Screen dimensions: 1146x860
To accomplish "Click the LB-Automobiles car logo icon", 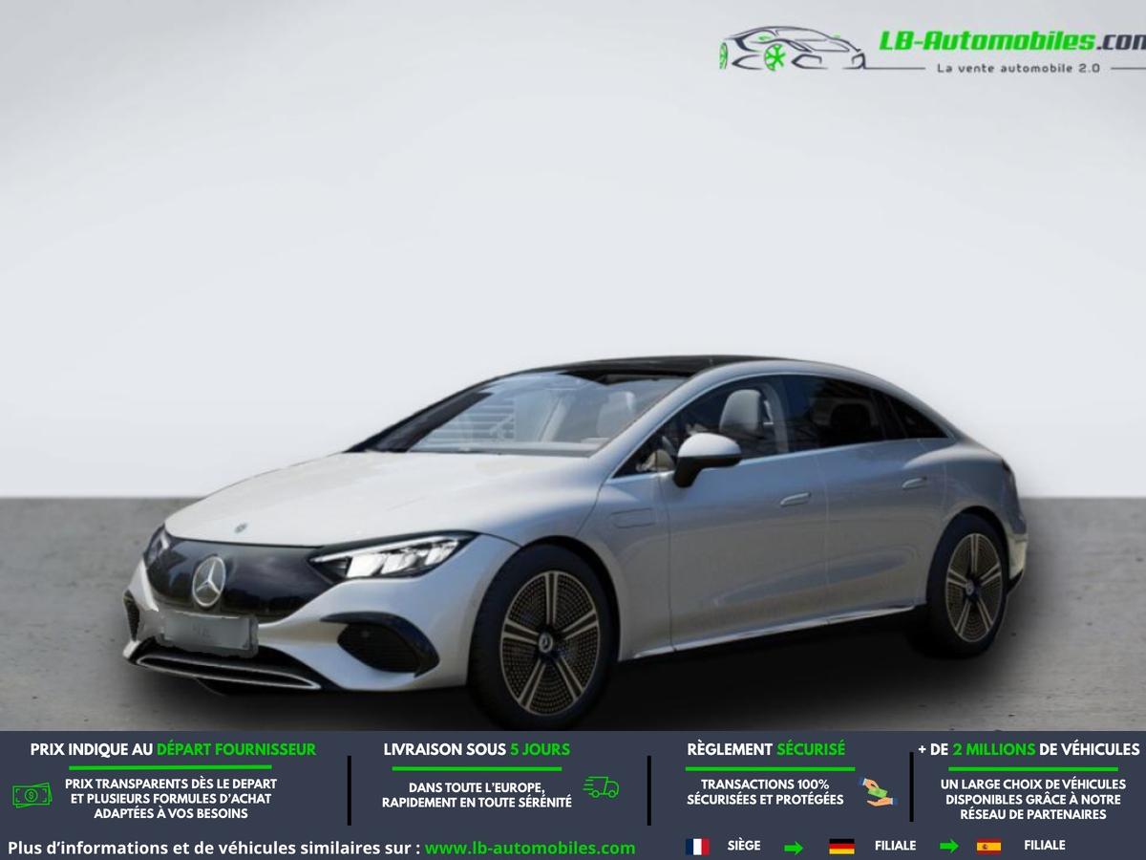I will pos(792,49).
